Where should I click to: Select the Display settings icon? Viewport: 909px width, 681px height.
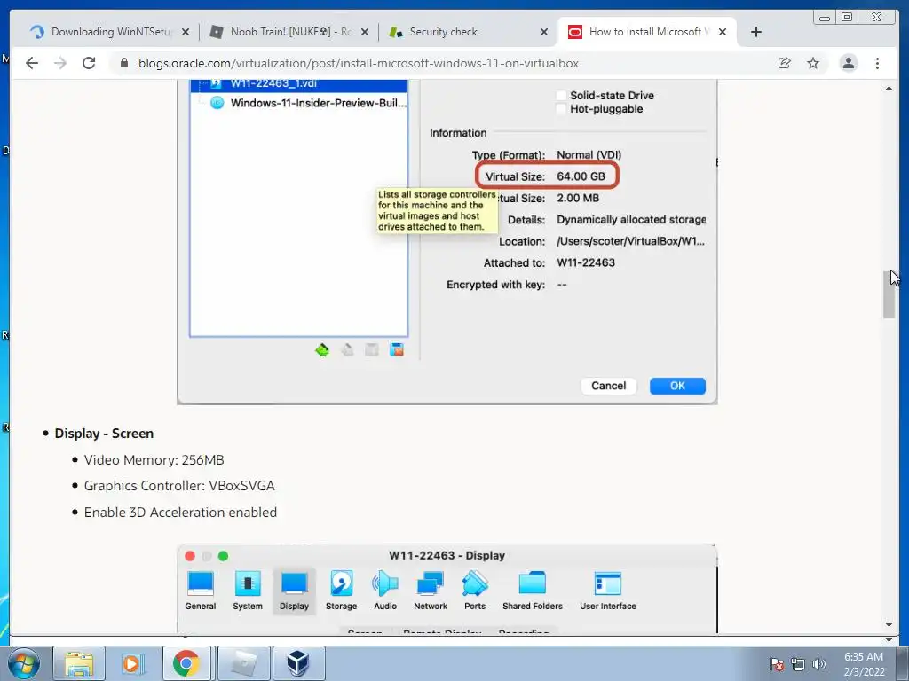(294, 591)
